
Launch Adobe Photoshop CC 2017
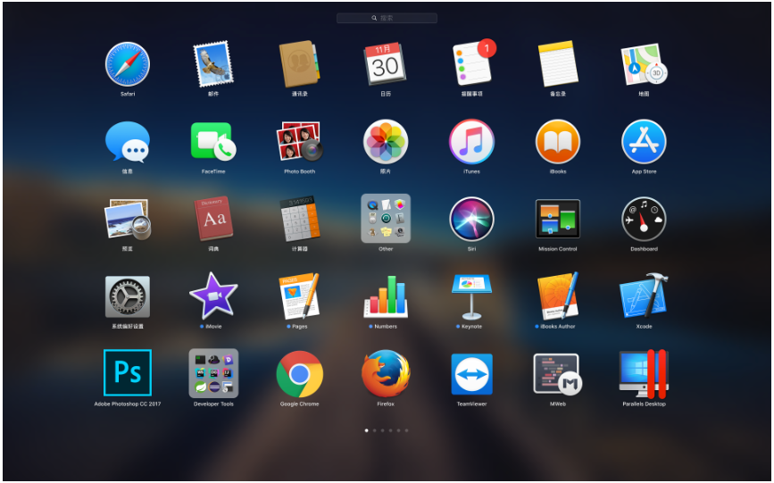128,372
